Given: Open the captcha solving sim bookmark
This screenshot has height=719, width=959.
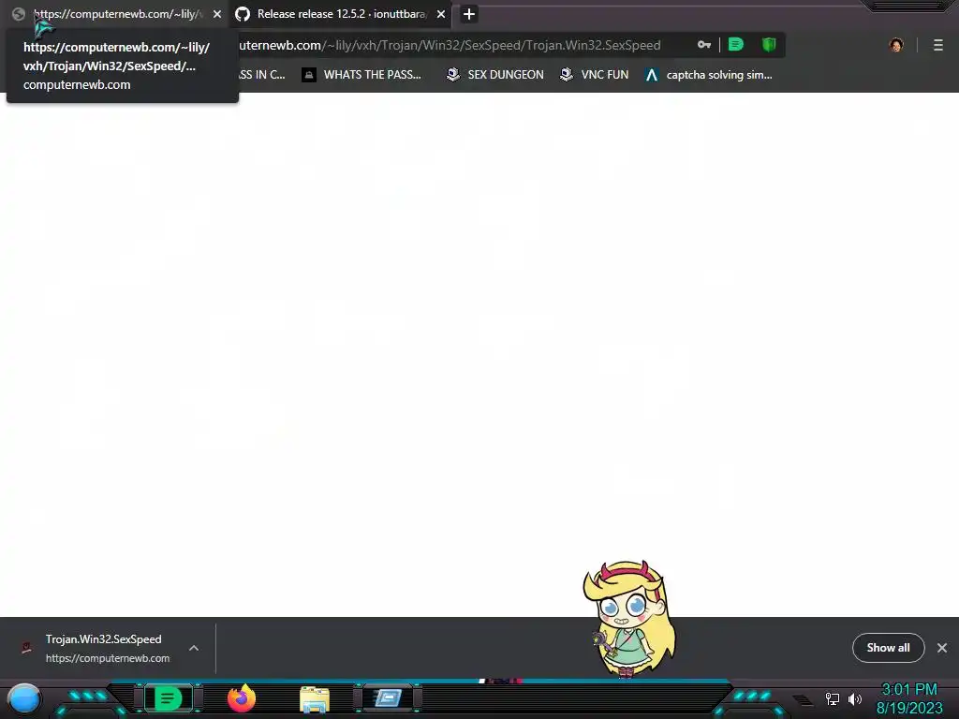Looking at the screenshot, I should pyautogui.click(x=709, y=75).
